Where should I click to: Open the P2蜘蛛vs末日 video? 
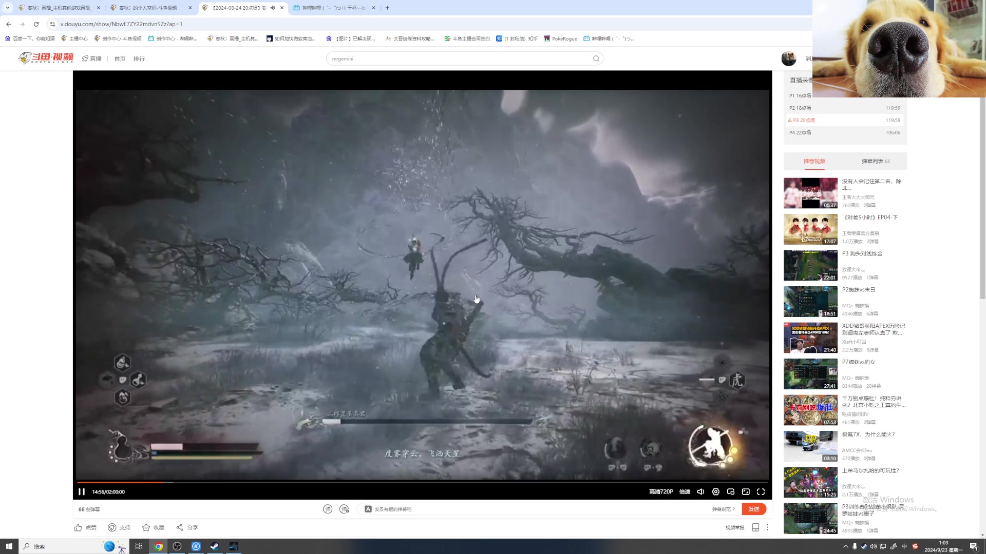[x=845, y=301]
